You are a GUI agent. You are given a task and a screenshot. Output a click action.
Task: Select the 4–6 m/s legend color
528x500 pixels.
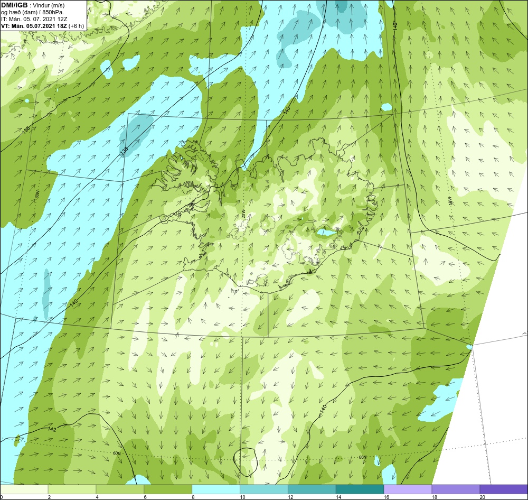120,489
